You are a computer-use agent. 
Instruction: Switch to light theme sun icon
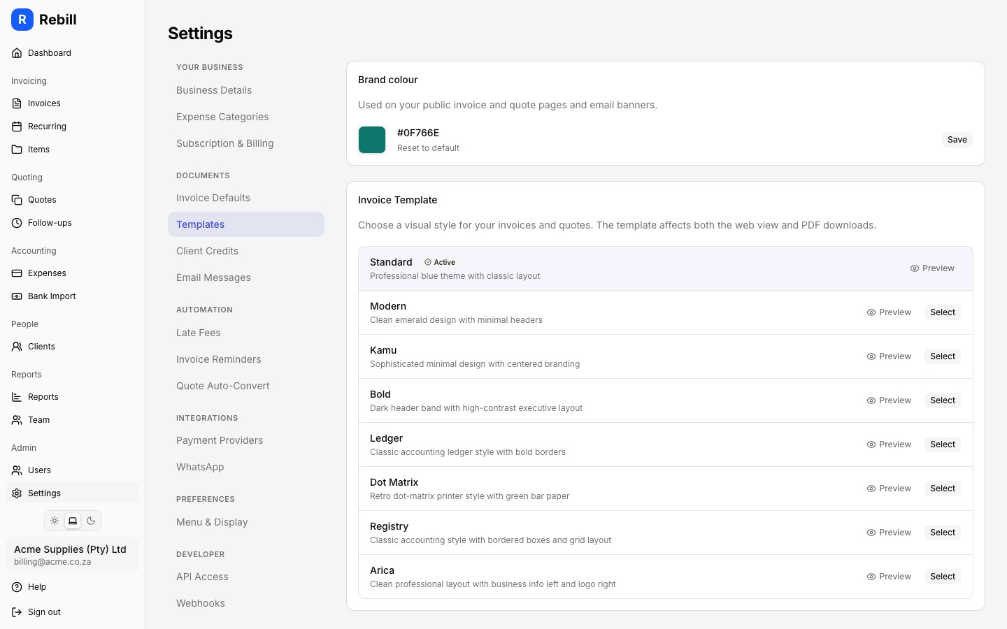click(55, 521)
